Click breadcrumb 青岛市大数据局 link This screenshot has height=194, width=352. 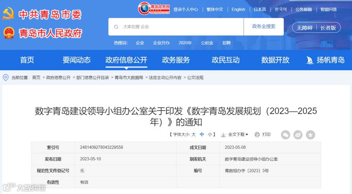click(129, 77)
